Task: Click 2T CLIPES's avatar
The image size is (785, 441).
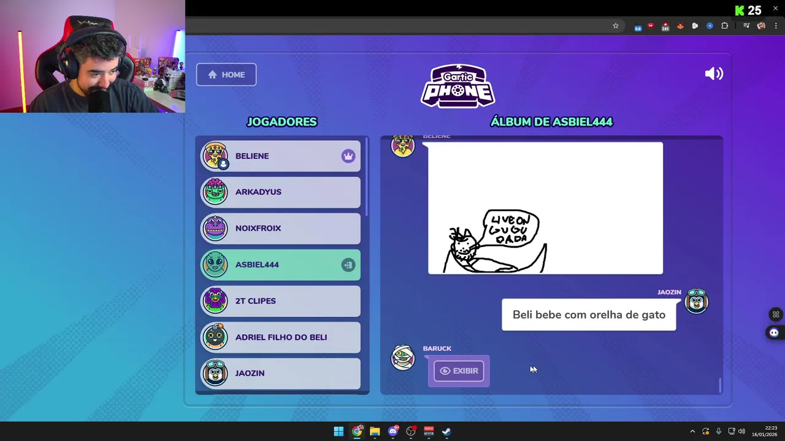Action: coord(215,301)
